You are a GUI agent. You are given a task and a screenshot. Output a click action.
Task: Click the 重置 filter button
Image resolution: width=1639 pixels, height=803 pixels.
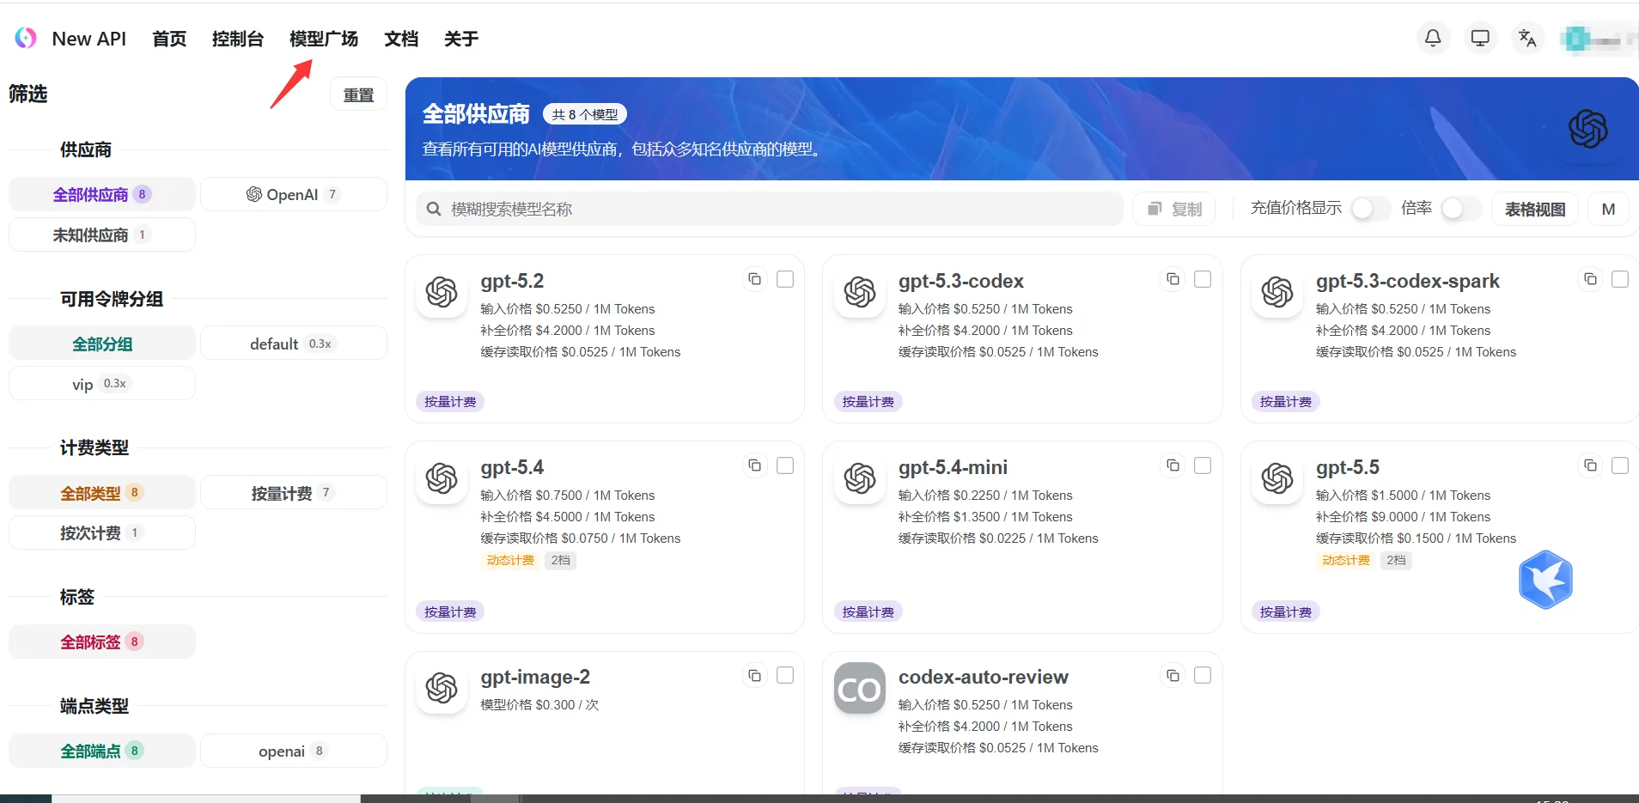point(358,94)
